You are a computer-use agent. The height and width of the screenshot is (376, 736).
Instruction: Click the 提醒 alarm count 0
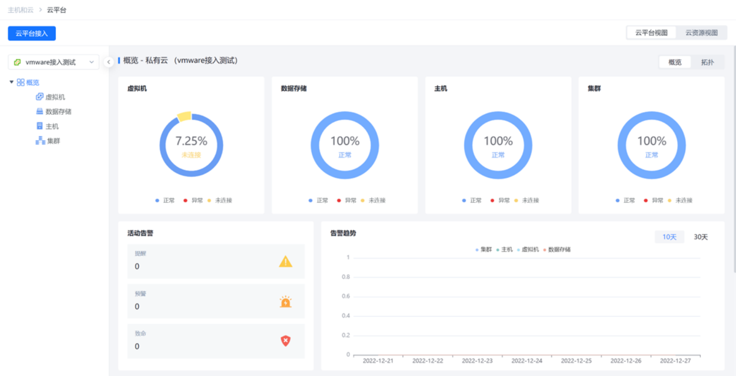tap(137, 267)
